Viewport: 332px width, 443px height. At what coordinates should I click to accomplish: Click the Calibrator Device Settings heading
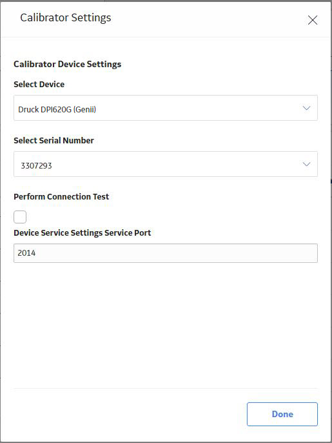click(68, 64)
